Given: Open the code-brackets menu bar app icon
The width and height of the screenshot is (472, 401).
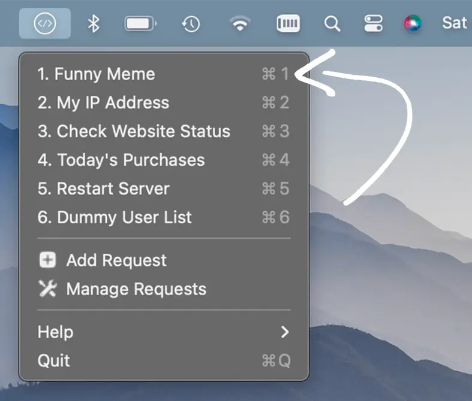Looking at the screenshot, I should tap(45, 23).
